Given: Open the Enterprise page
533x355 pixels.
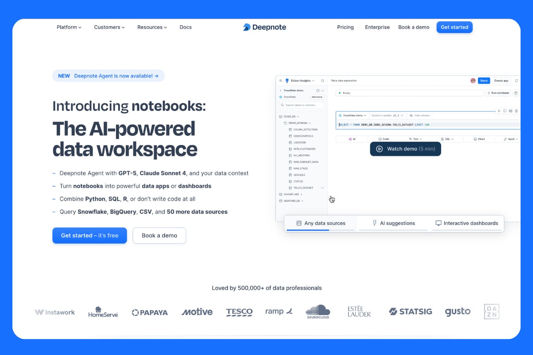Looking at the screenshot, I should 377,27.
